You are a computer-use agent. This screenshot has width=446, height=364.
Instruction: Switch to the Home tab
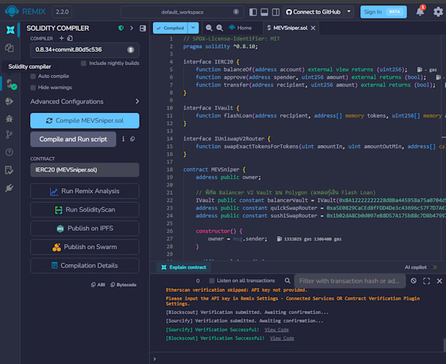(240, 28)
